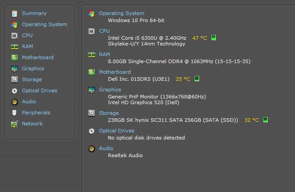Click the Audio heading in summary panel
Image resolution: width=295 pixels, height=192 pixels.
pyautogui.click(x=106, y=148)
